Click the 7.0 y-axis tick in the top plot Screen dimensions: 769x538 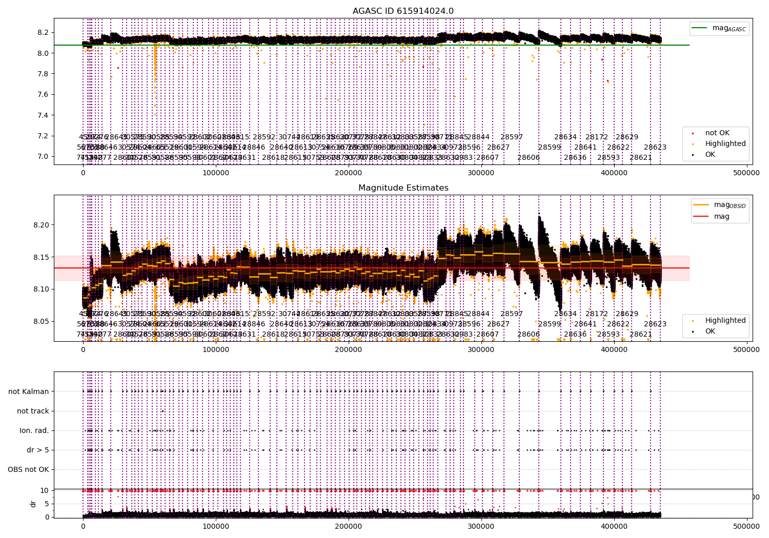(43, 157)
